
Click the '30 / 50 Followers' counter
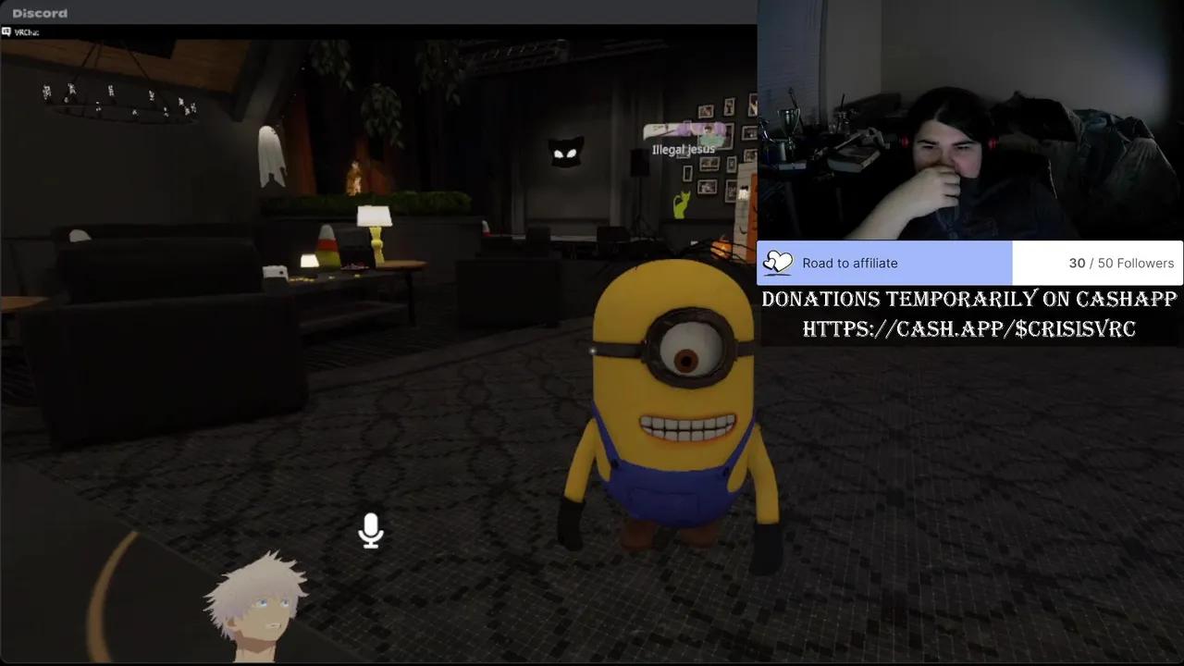(x=1121, y=263)
